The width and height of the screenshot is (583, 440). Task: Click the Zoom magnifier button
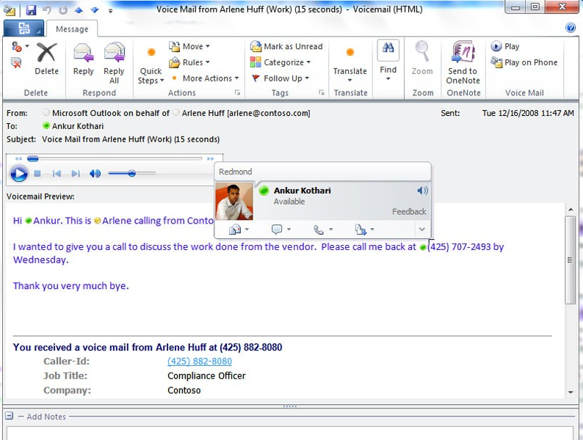pyautogui.click(x=422, y=58)
